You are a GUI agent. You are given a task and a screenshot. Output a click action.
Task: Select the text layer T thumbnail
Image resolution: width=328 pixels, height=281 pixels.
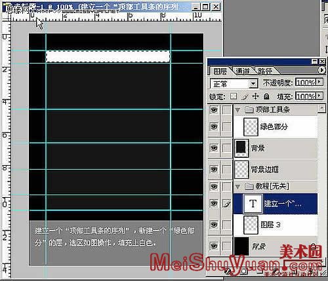coord(253,204)
